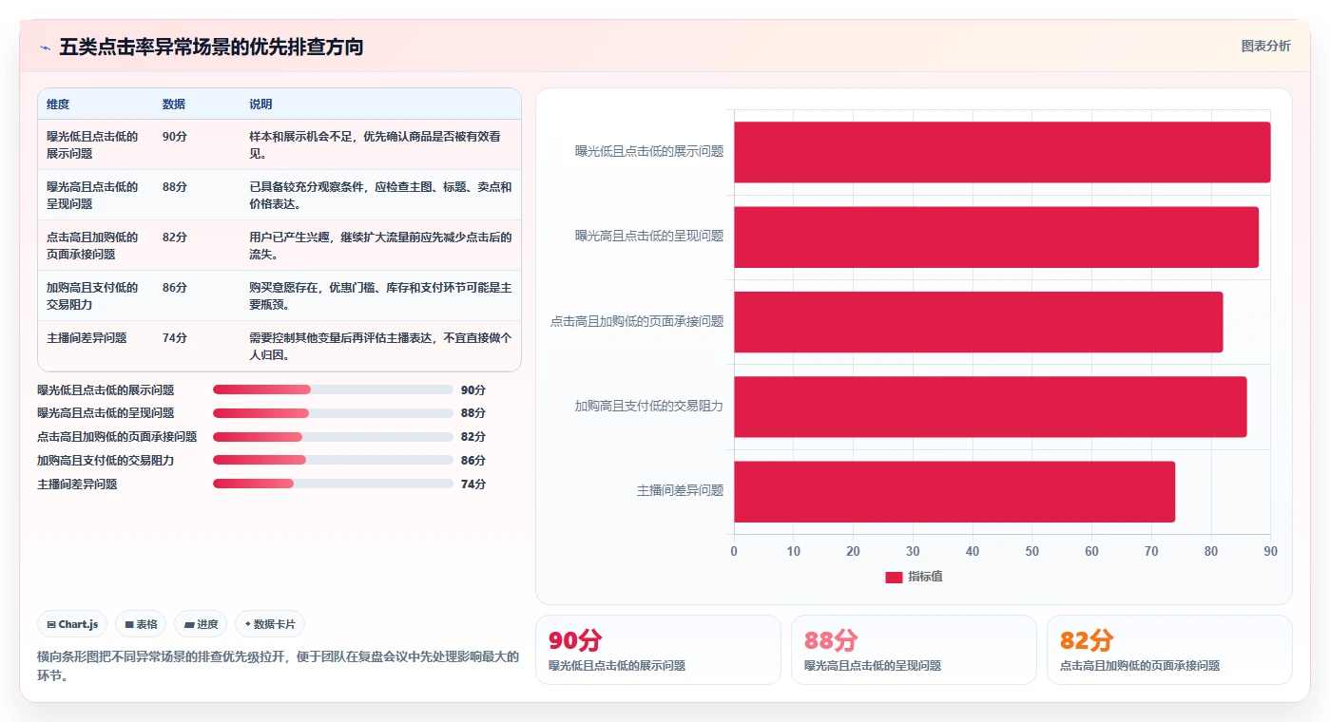This screenshot has height=722, width=1330.
Task: Click the 图表分析 label in header
Action: tap(1265, 46)
